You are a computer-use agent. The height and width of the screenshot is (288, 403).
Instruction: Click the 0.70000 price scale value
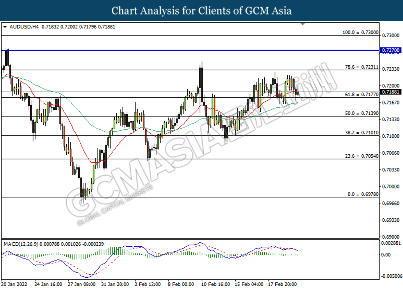click(391, 187)
